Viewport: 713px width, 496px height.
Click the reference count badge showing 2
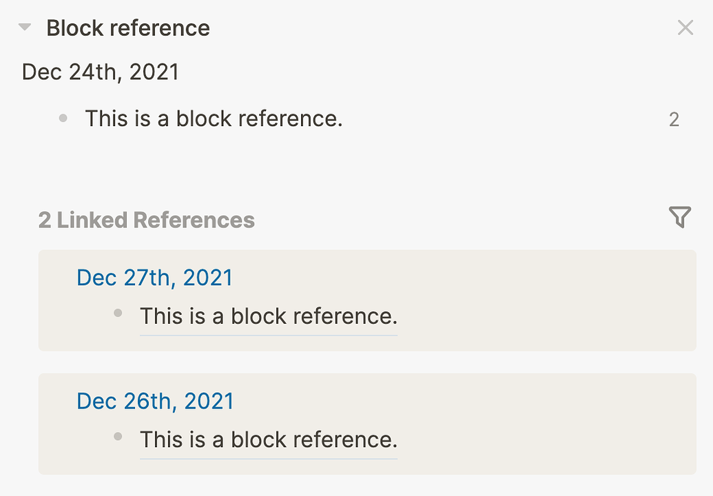pos(674,119)
